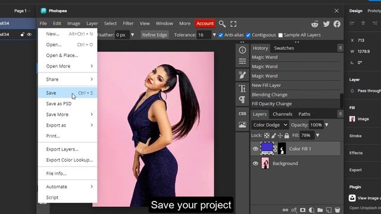Open the Character panel icon

(x=242, y=89)
